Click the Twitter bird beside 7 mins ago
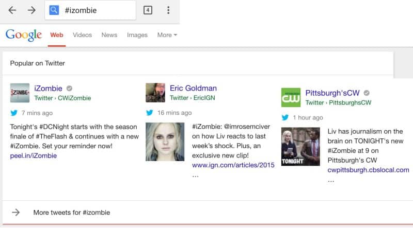The image size is (413, 228). tap(14, 113)
